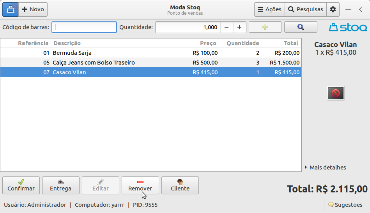Click the 1 x R$ 415,00 label
370x213 pixels.
click(x=336, y=52)
